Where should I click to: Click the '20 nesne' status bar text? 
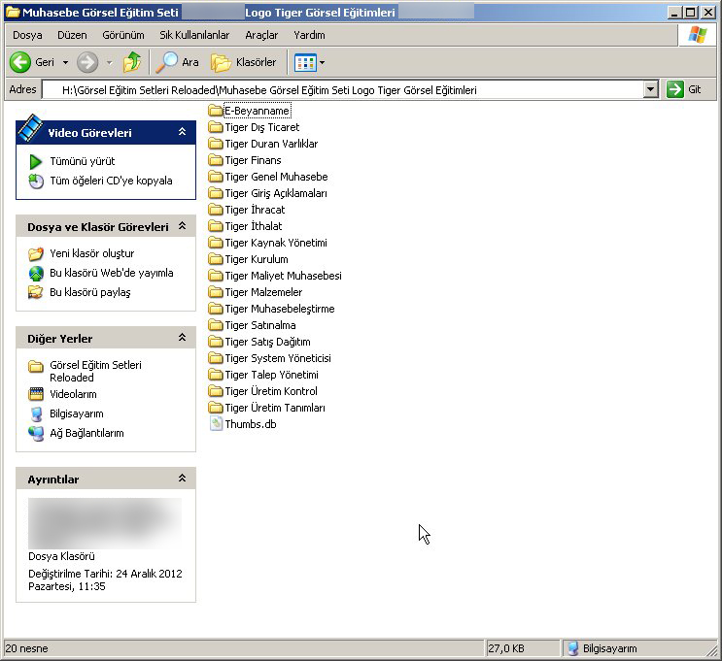coord(26,648)
